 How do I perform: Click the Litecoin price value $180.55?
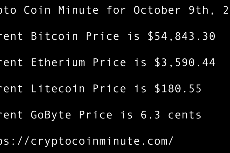(x=178, y=89)
